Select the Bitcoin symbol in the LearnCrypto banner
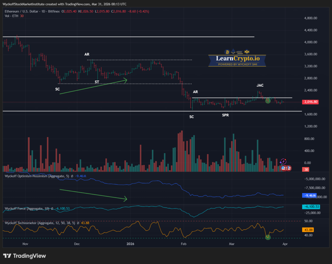Viewport: 332px width, 264px height. (227, 52)
